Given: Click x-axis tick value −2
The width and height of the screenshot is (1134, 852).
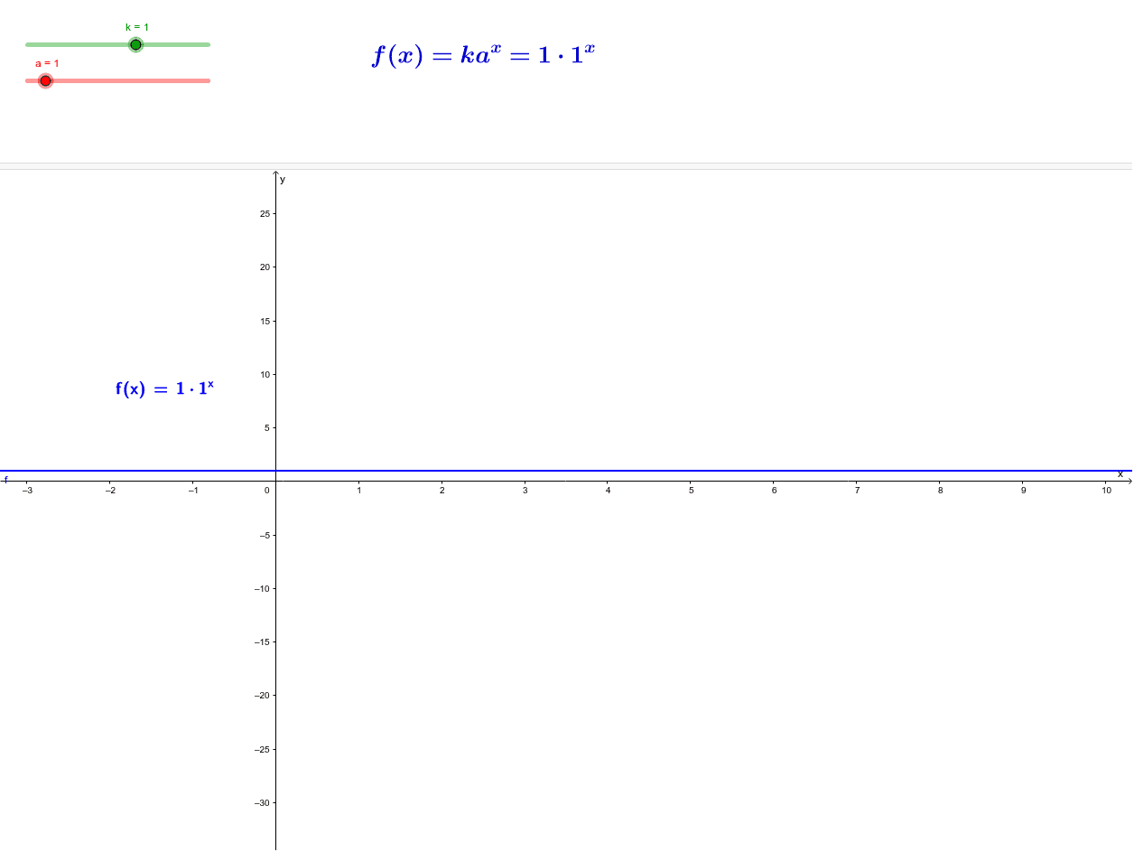Looking at the screenshot, I should pyautogui.click(x=110, y=490).
